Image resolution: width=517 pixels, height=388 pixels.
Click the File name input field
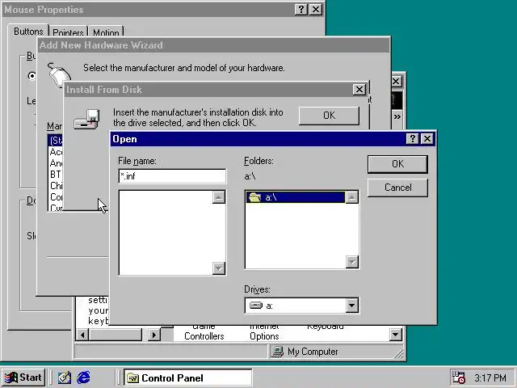click(172, 176)
